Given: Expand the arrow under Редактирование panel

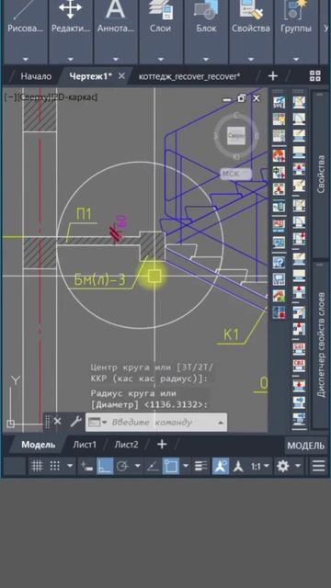Looking at the screenshot, I should (71, 59).
